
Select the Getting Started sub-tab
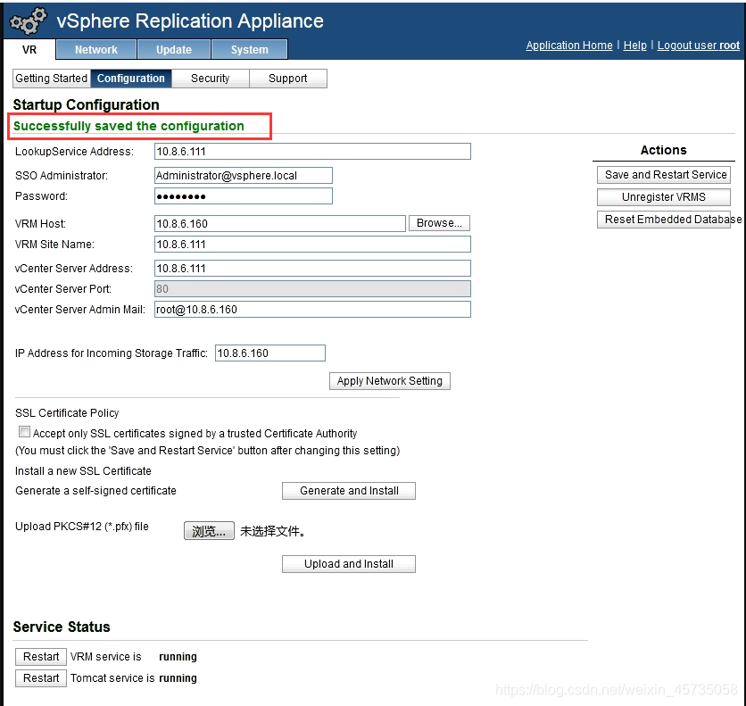click(x=52, y=79)
